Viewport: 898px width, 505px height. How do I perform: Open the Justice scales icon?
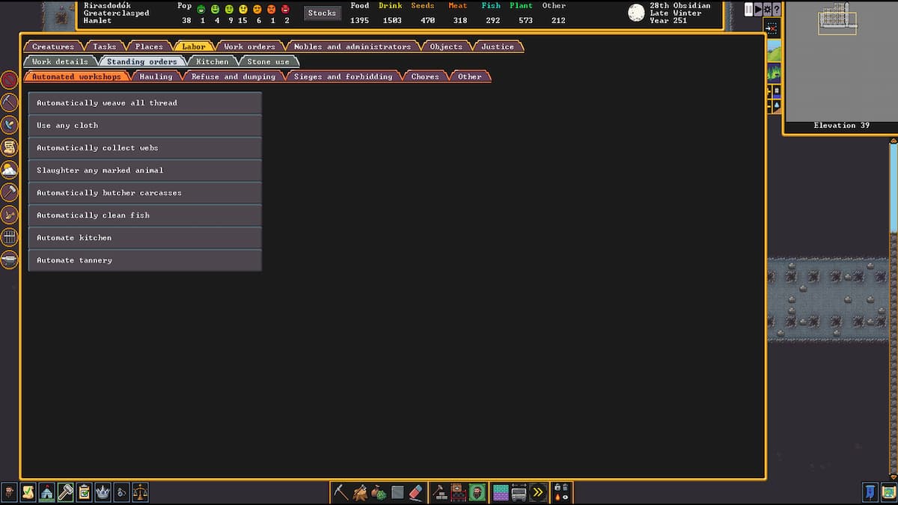pyautogui.click(x=140, y=492)
